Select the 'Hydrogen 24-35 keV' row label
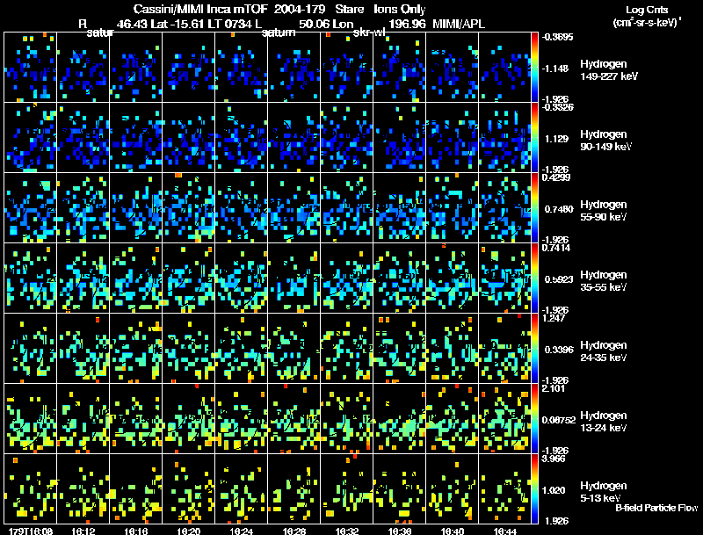The height and width of the screenshot is (535, 703). [x=604, y=351]
